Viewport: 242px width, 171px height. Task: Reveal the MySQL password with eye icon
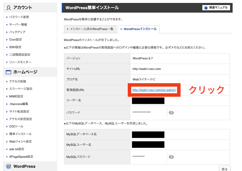click(171, 157)
